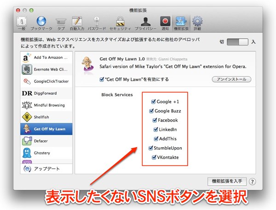Uncheck the StumbleUpon checkbox
Image resolution: width=276 pixels, height=210 pixels.
point(151,148)
